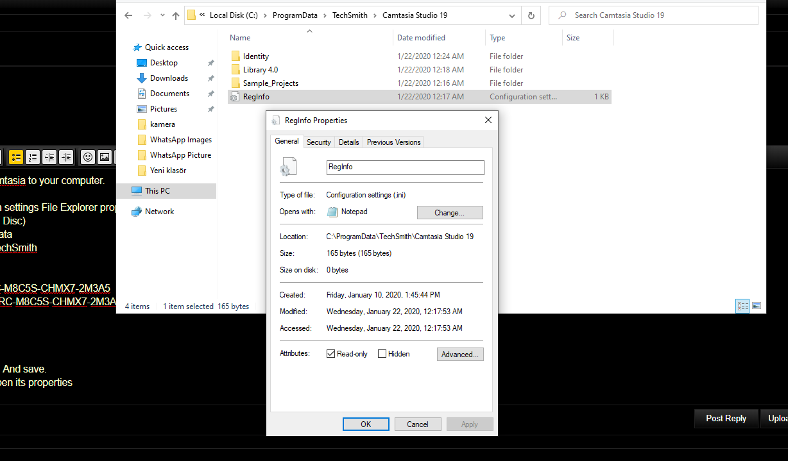Expand the address bar history dropdown
The image size is (788, 461).
(x=511, y=15)
